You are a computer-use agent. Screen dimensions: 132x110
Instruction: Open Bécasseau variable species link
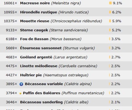[44, 84]
